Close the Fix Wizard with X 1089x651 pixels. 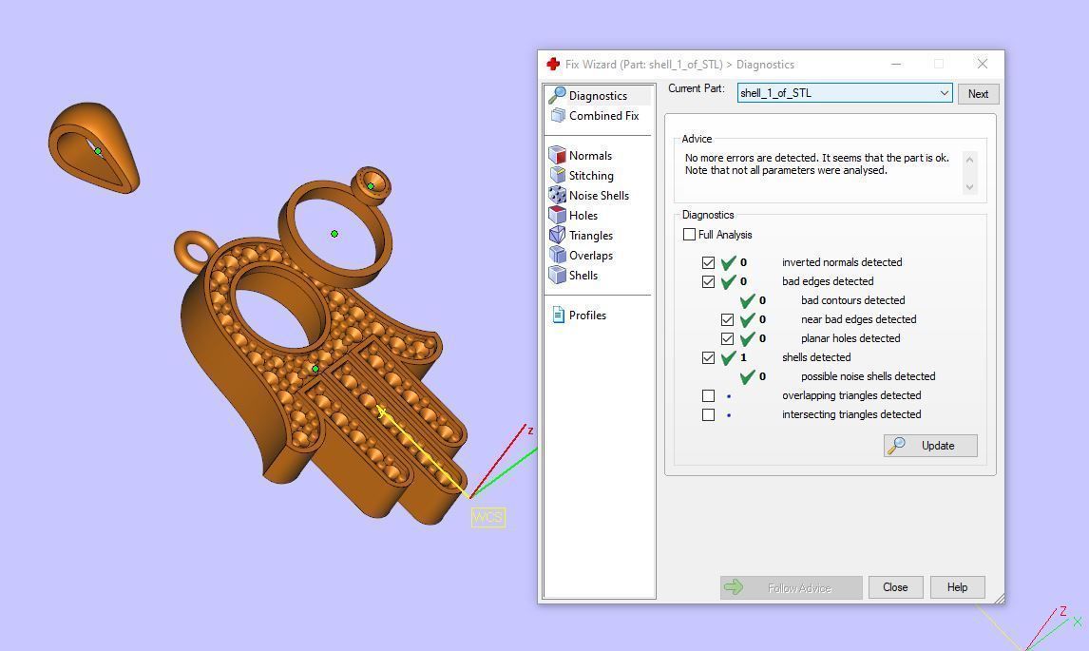[982, 64]
